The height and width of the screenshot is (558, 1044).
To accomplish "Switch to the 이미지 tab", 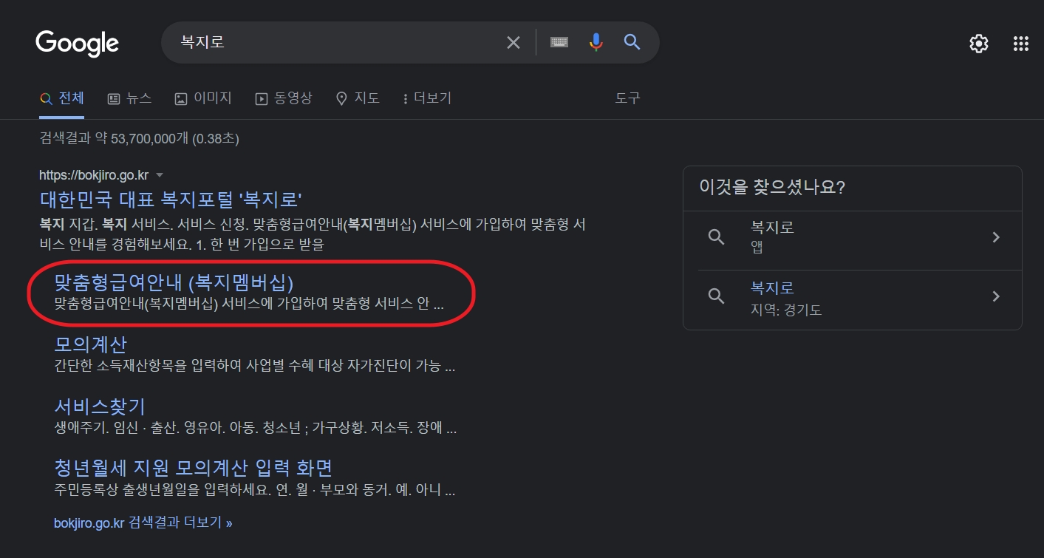I will click(203, 98).
